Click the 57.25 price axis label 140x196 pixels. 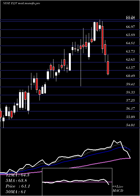(130, 101)
